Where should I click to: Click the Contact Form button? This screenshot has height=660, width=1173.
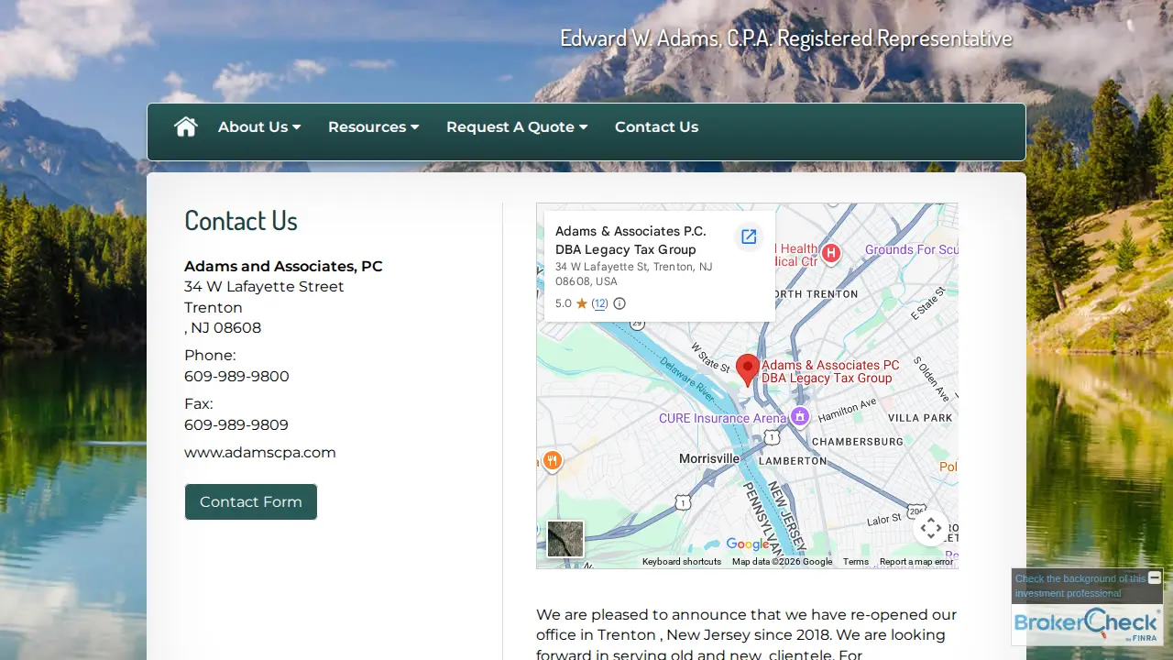[251, 502]
